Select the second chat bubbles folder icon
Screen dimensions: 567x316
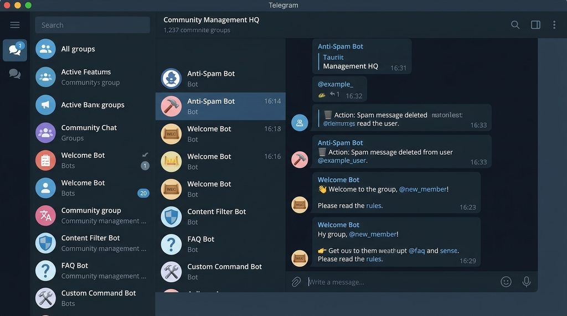[x=15, y=74]
